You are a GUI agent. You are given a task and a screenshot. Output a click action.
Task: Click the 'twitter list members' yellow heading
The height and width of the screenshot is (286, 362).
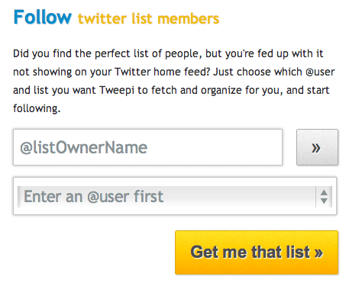pos(148,19)
